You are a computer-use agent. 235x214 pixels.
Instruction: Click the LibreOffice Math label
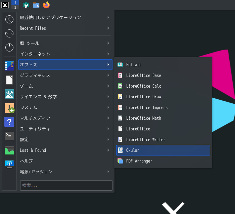144,118
